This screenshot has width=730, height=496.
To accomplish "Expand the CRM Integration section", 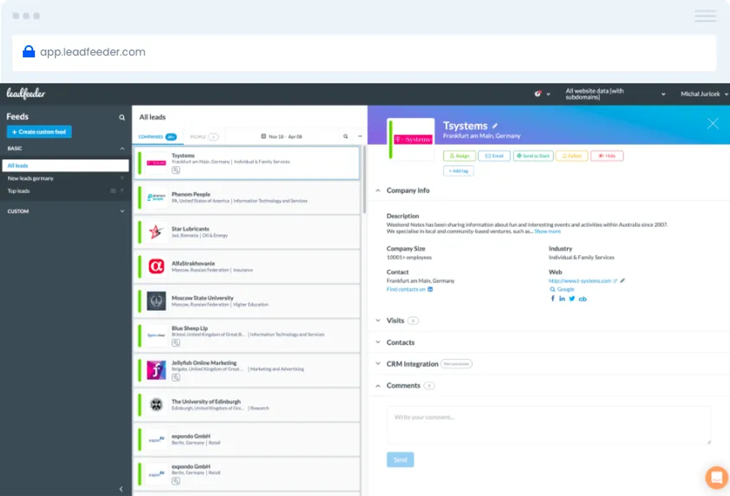I will pyautogui.click(x=378, y=363).
